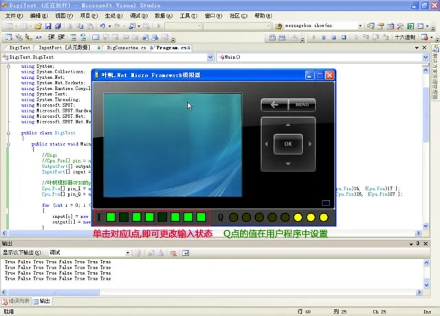Open the active files list dropdown arrow
Screen dimensions: 440x316
tap(417, 48)
